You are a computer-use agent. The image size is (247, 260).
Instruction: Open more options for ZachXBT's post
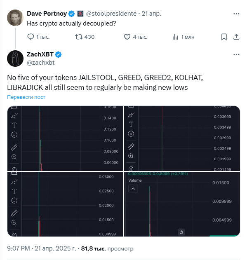236,54
